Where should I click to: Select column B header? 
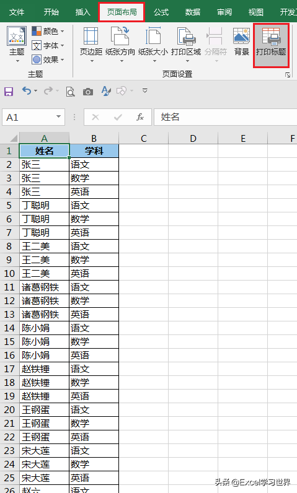[94, 138]
